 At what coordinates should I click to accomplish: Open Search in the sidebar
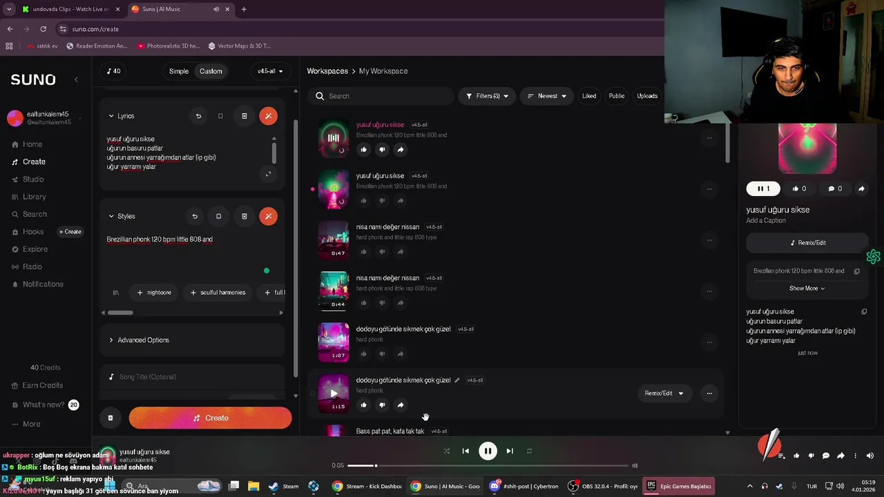click(35, 215)
